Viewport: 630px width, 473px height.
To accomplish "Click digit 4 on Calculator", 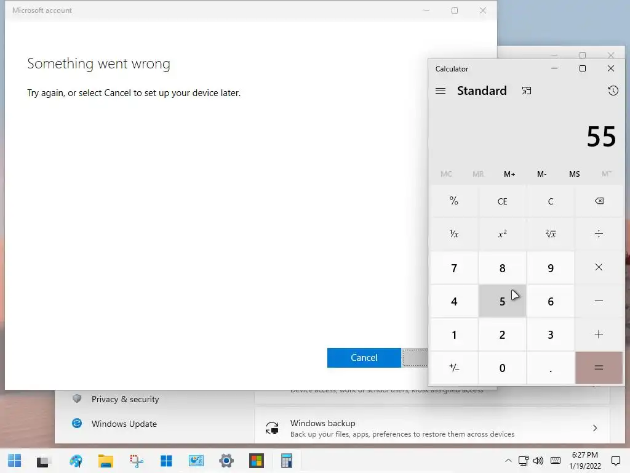I will point(454,301).
